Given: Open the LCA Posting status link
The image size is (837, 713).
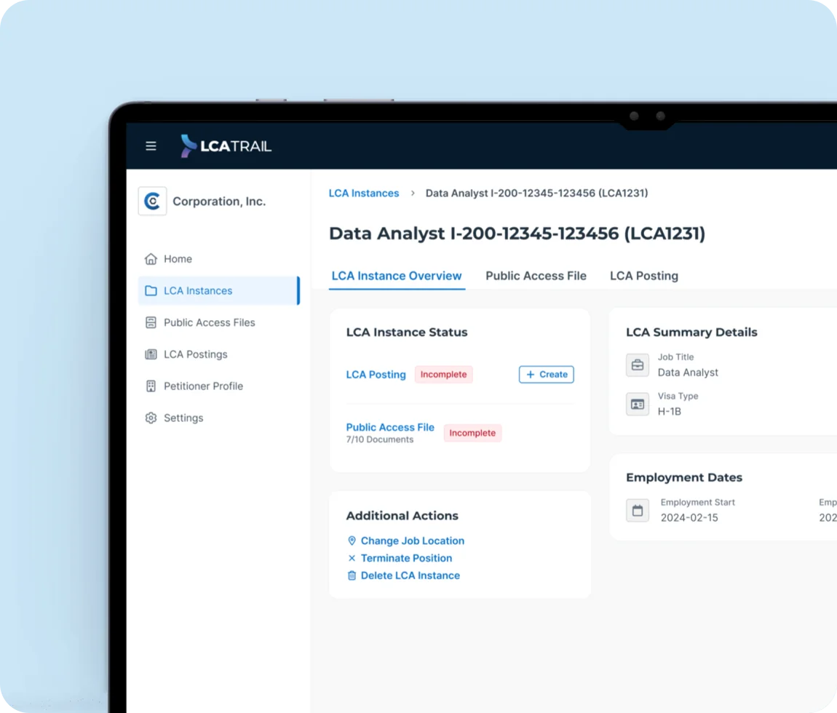Looking at the screenshot, I should (376, 375).
